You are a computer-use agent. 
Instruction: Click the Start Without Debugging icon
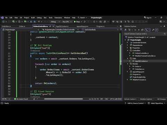85,22
